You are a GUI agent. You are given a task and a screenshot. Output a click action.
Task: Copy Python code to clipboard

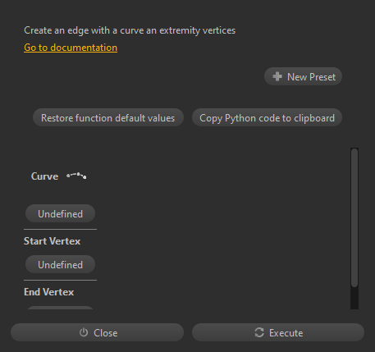267,117
